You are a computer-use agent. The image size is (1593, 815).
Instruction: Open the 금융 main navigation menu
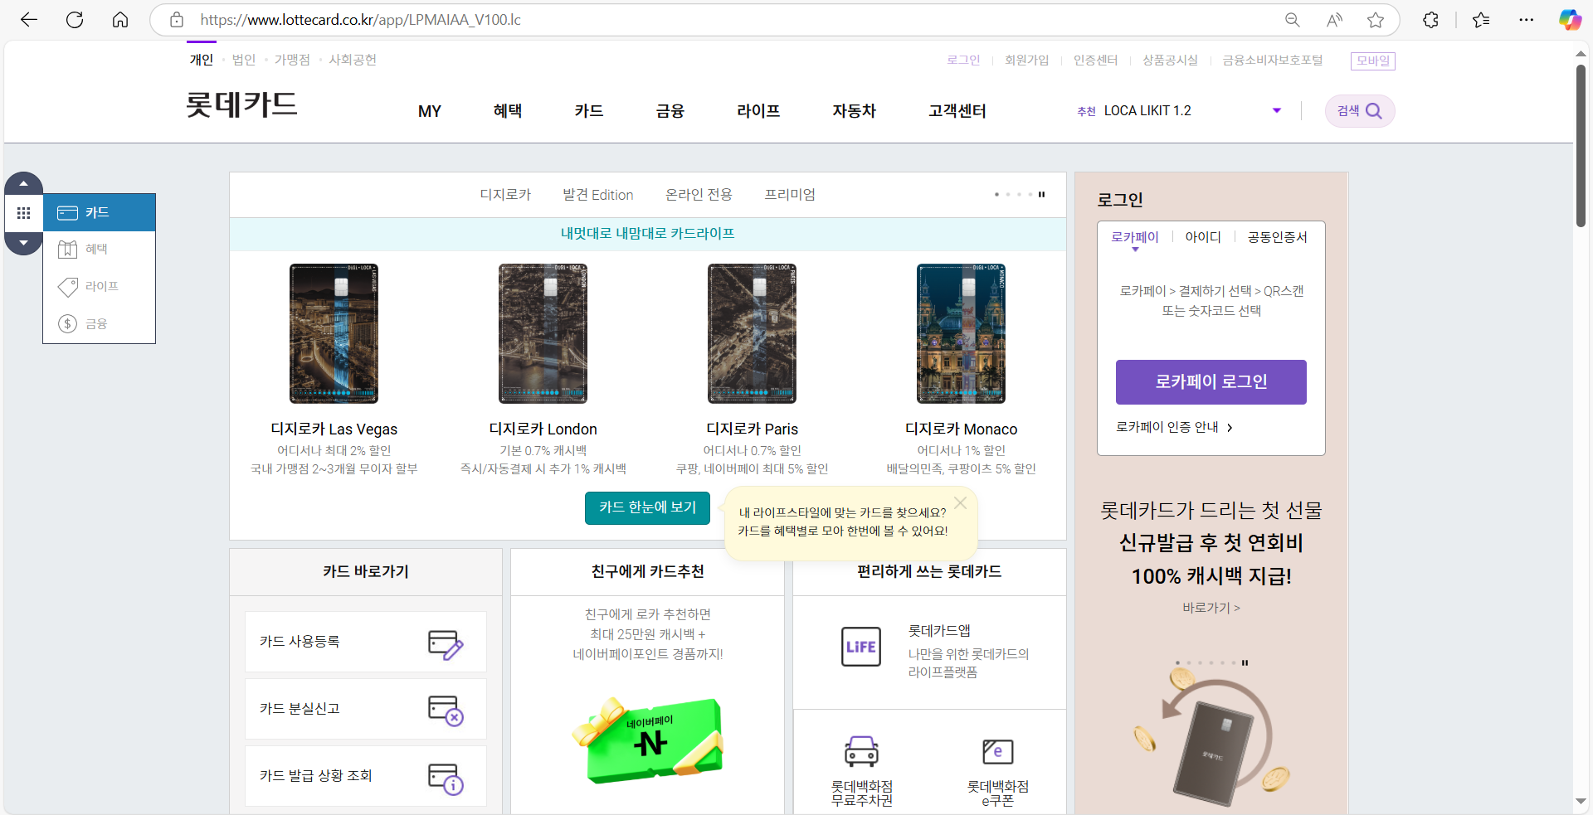670,111
